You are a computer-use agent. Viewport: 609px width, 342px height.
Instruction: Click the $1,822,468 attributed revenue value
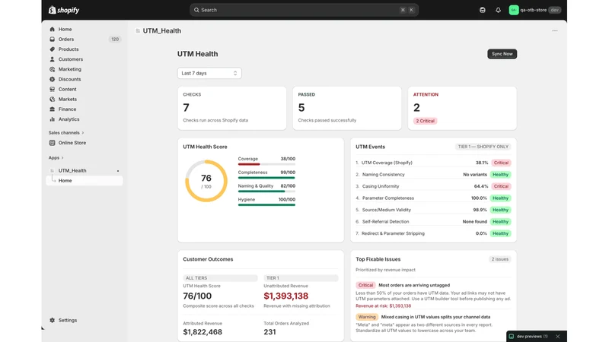pos(202,332)
